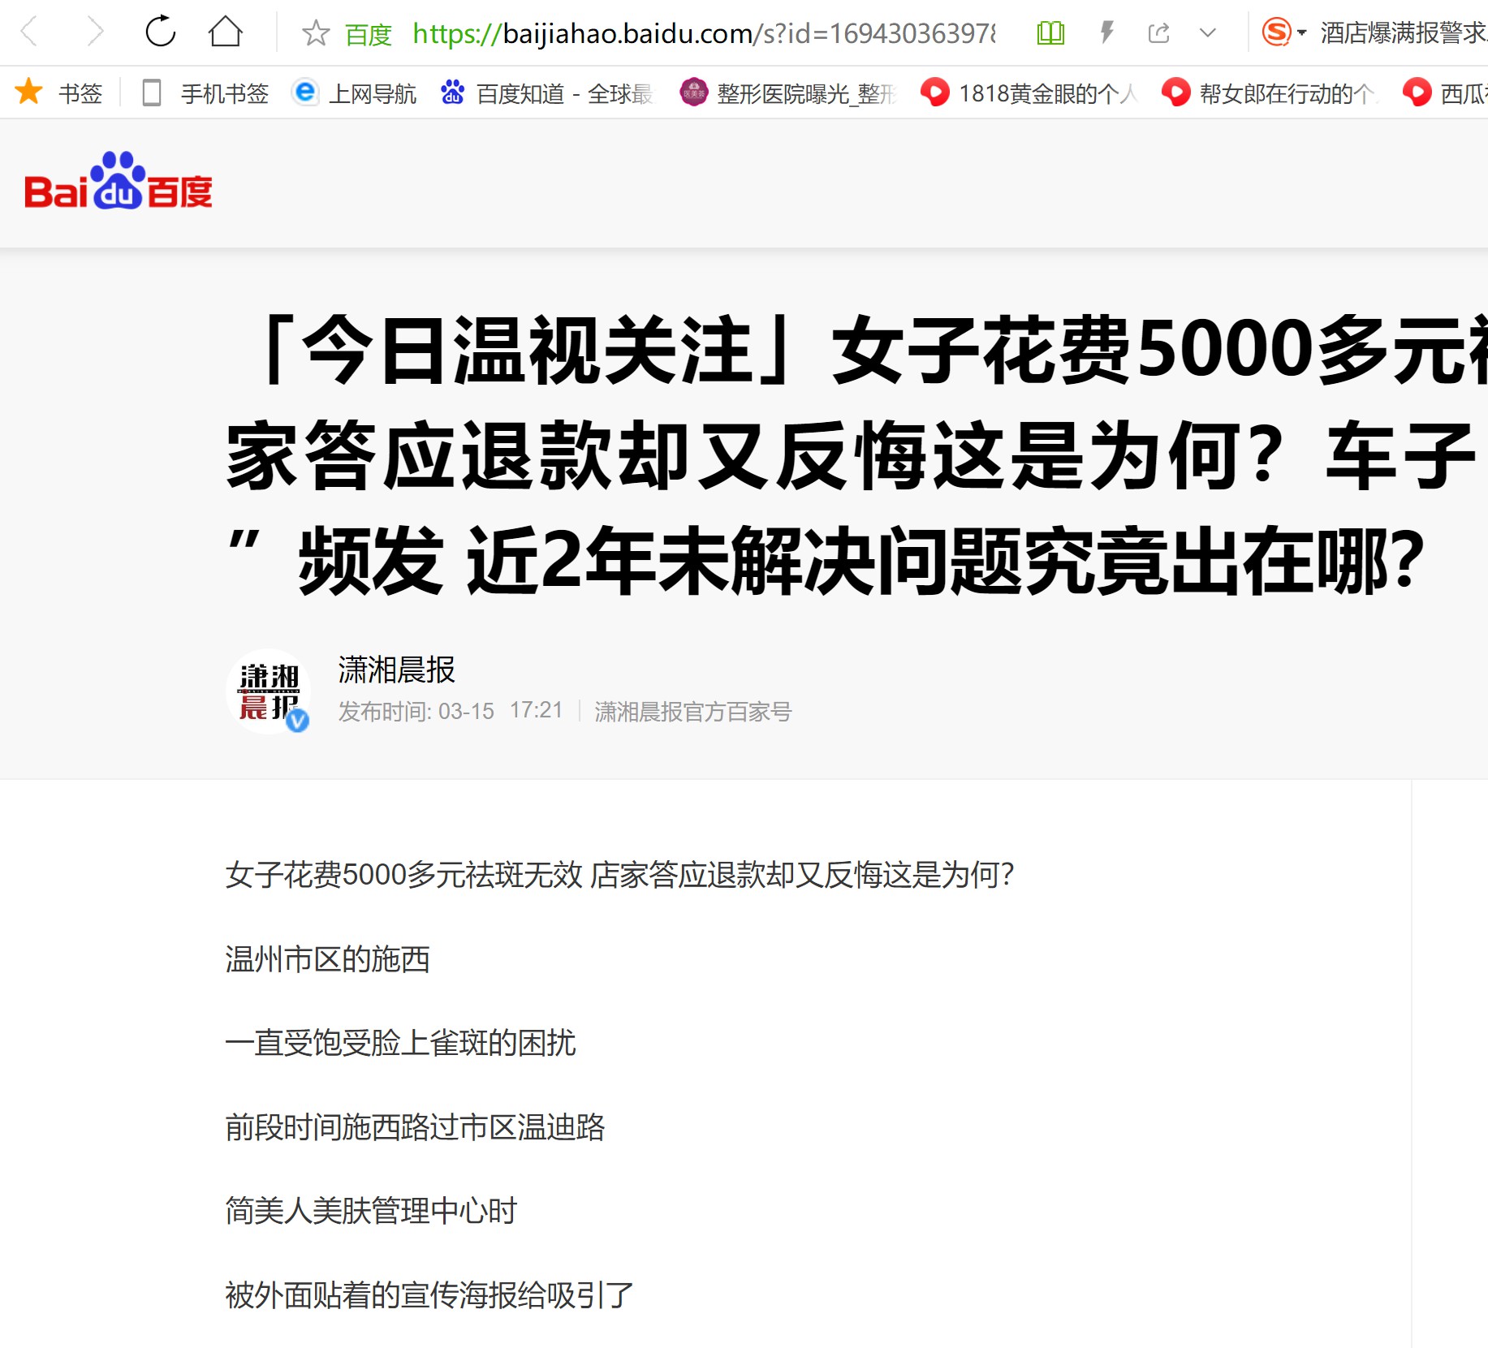Click the line 被外面贴着的宣传海报给吸引了
Viewport: 1488px width, 1348px height.
[429, 1294]
